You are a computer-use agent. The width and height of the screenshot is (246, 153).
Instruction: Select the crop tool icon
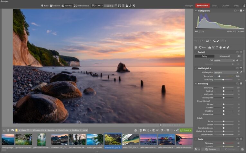pyautogui.click(x=213, y=47)
